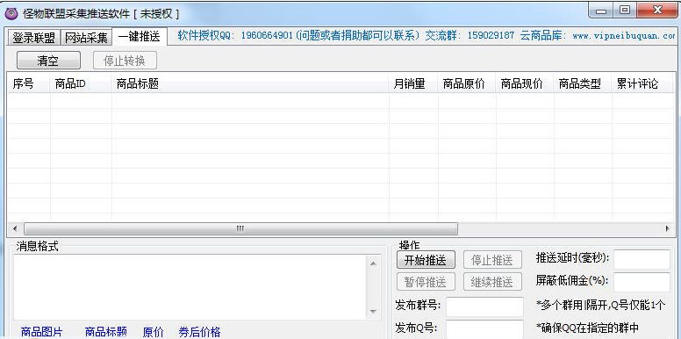Click the 商品原价 column header

click(x=467, y=84)
